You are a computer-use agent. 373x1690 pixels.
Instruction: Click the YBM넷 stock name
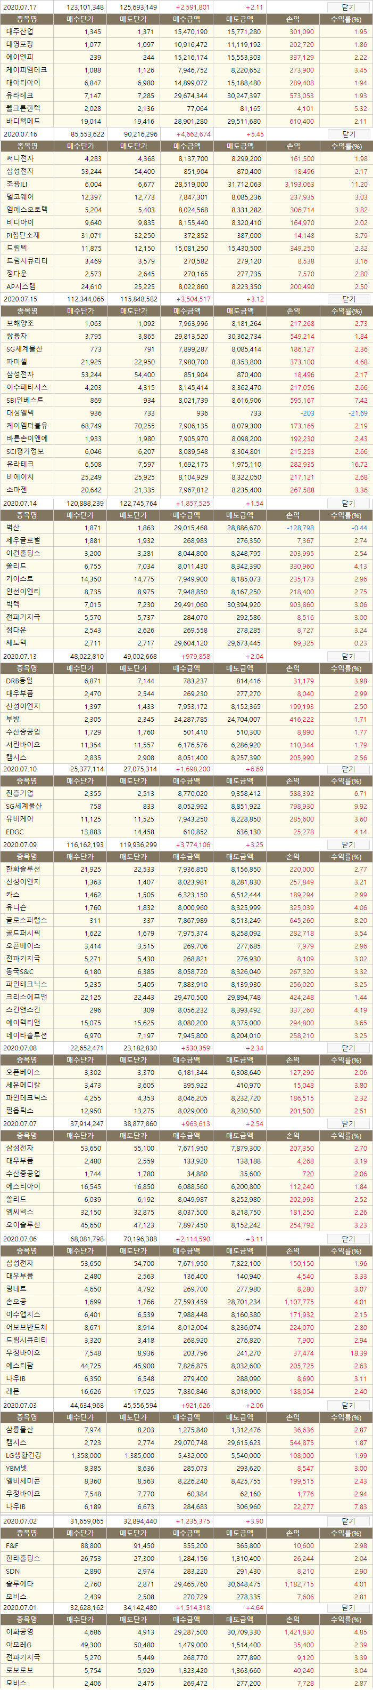point(17,1468)
